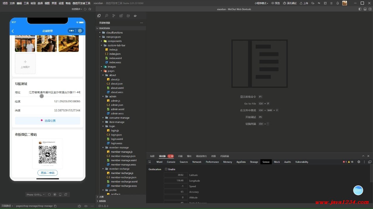373x209 pixels.
Task: Open the source control icon in the sidebar
Action: point(114,16)
